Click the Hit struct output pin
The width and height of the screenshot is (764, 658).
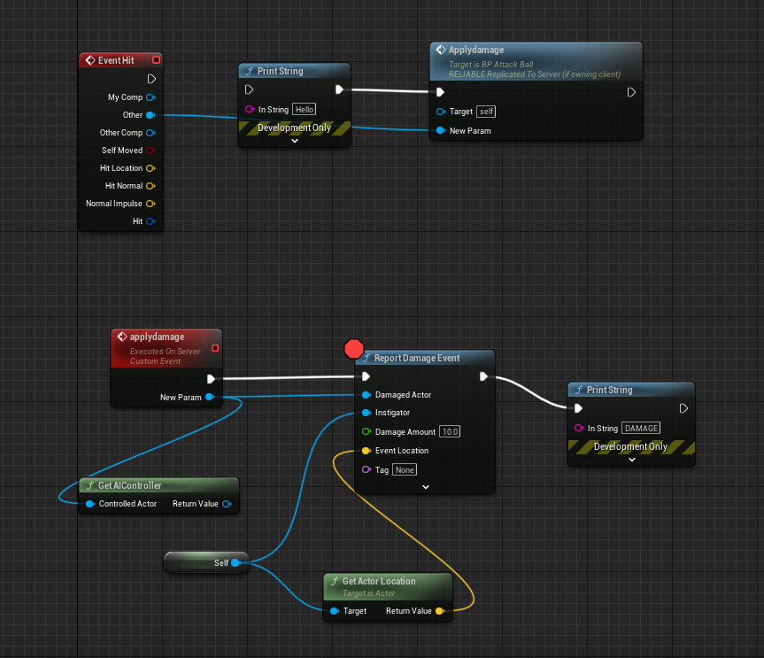coord(150,221)
